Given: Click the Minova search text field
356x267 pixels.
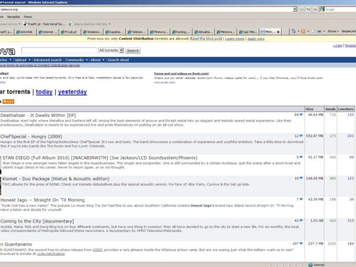Looking at the screenshot, I should (x=58, y=50).
